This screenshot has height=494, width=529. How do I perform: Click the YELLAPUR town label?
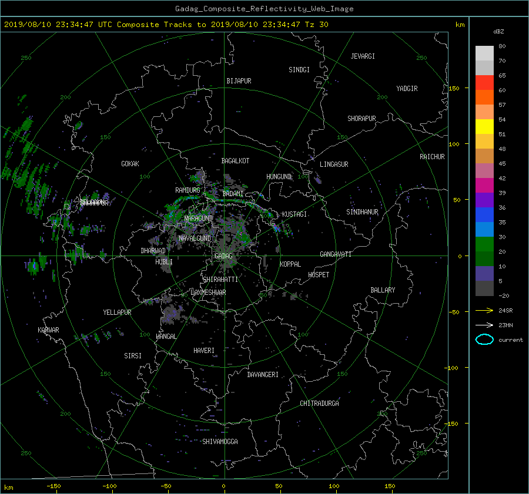click(117, 312)
